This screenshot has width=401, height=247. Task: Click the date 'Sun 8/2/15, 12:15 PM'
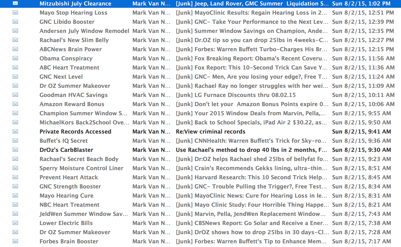click(363, 49)
